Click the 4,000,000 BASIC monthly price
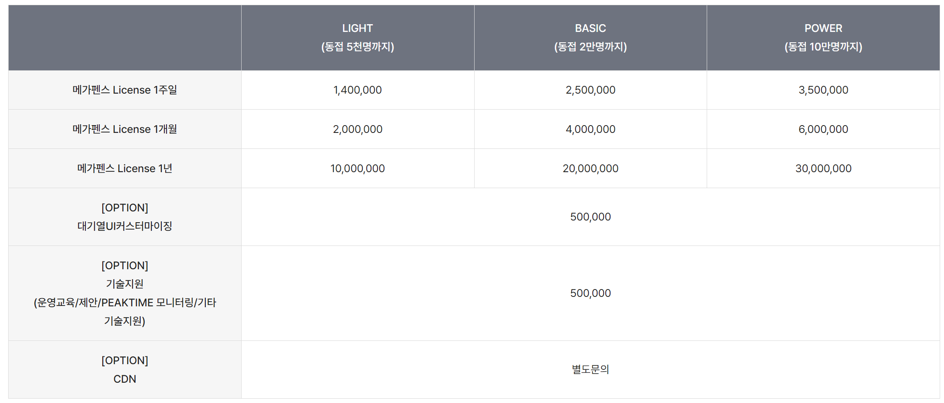Viewport: 944px width, 403px height. pos(590,129)
